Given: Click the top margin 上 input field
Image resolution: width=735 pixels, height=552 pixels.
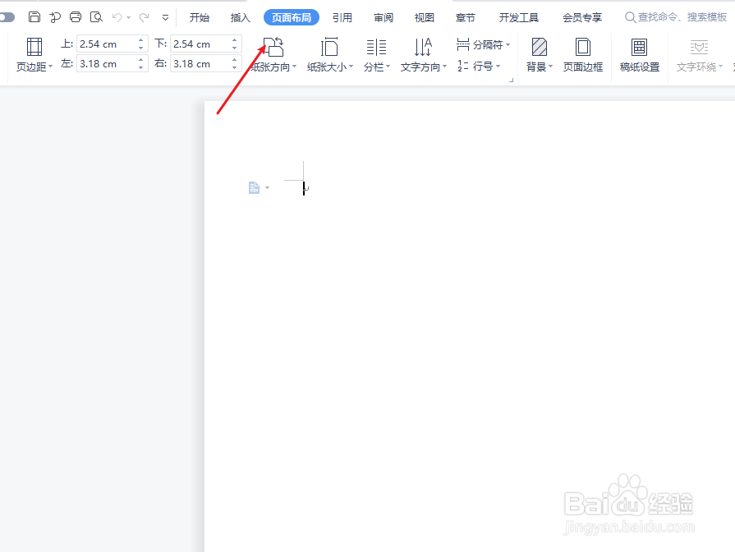Looking at the screenshot, I should (108, 44).
